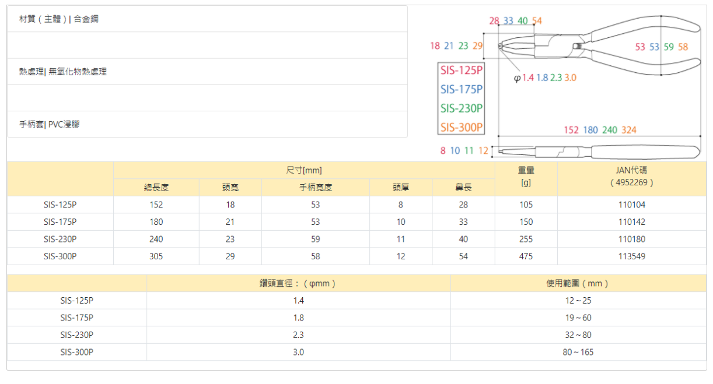Viewport: 713px width, 384px height.
Task: Click the 總長度 column header
Action: 156,188
